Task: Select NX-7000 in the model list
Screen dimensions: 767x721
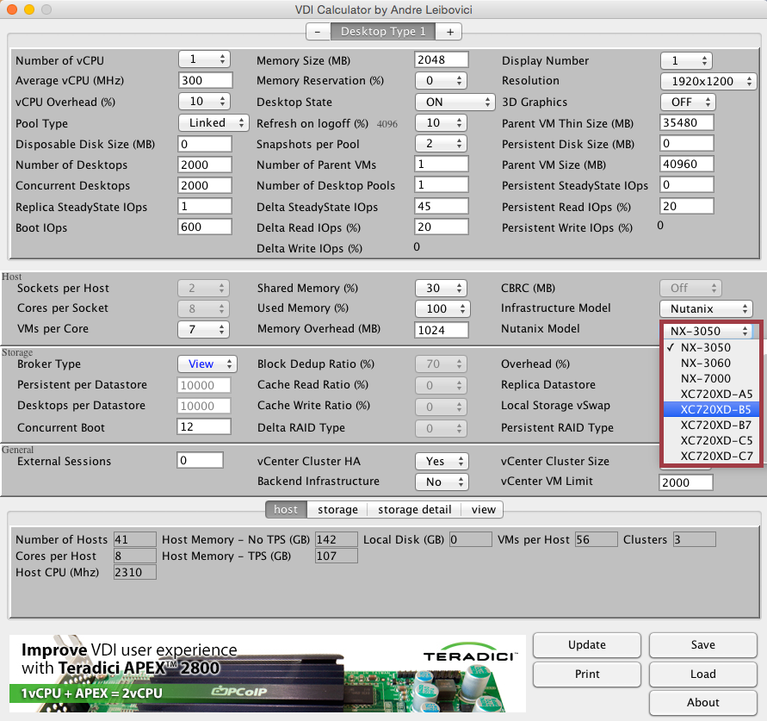Action: coord(712,378)
